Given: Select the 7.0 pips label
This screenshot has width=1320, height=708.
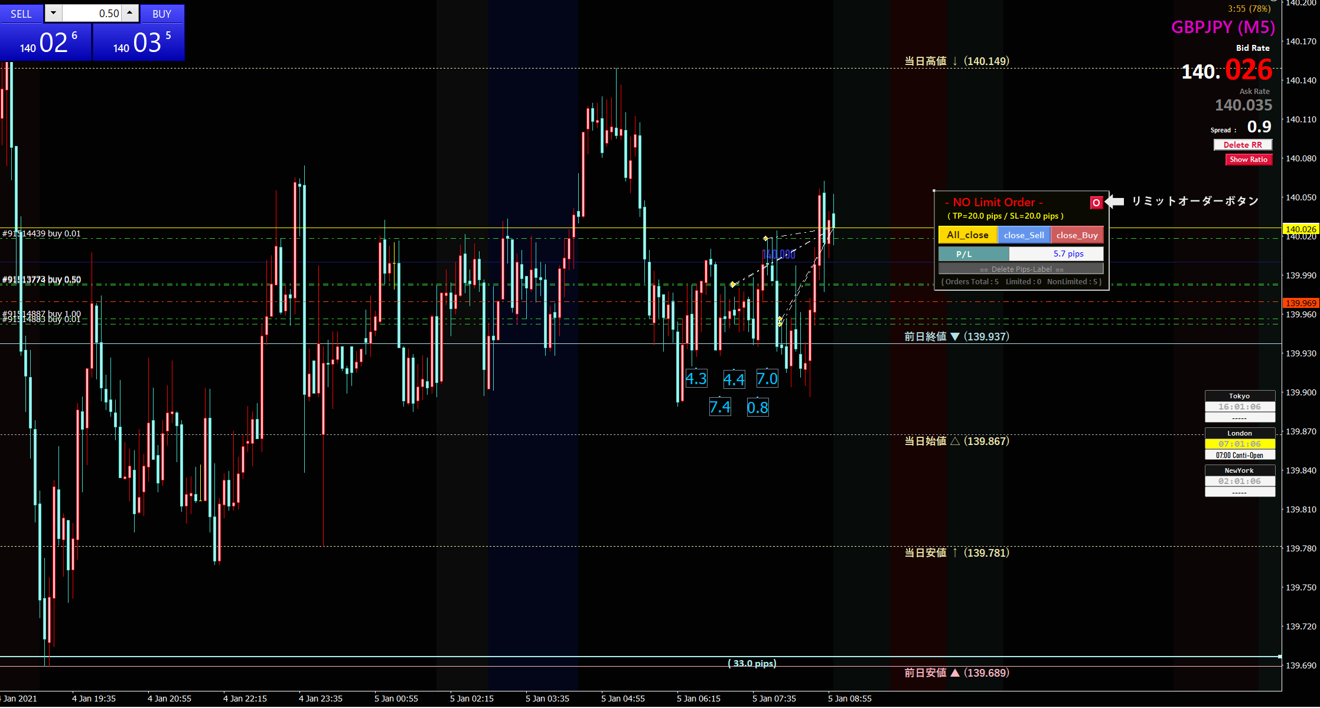Looking at the screenshot, I should (767, 379).
